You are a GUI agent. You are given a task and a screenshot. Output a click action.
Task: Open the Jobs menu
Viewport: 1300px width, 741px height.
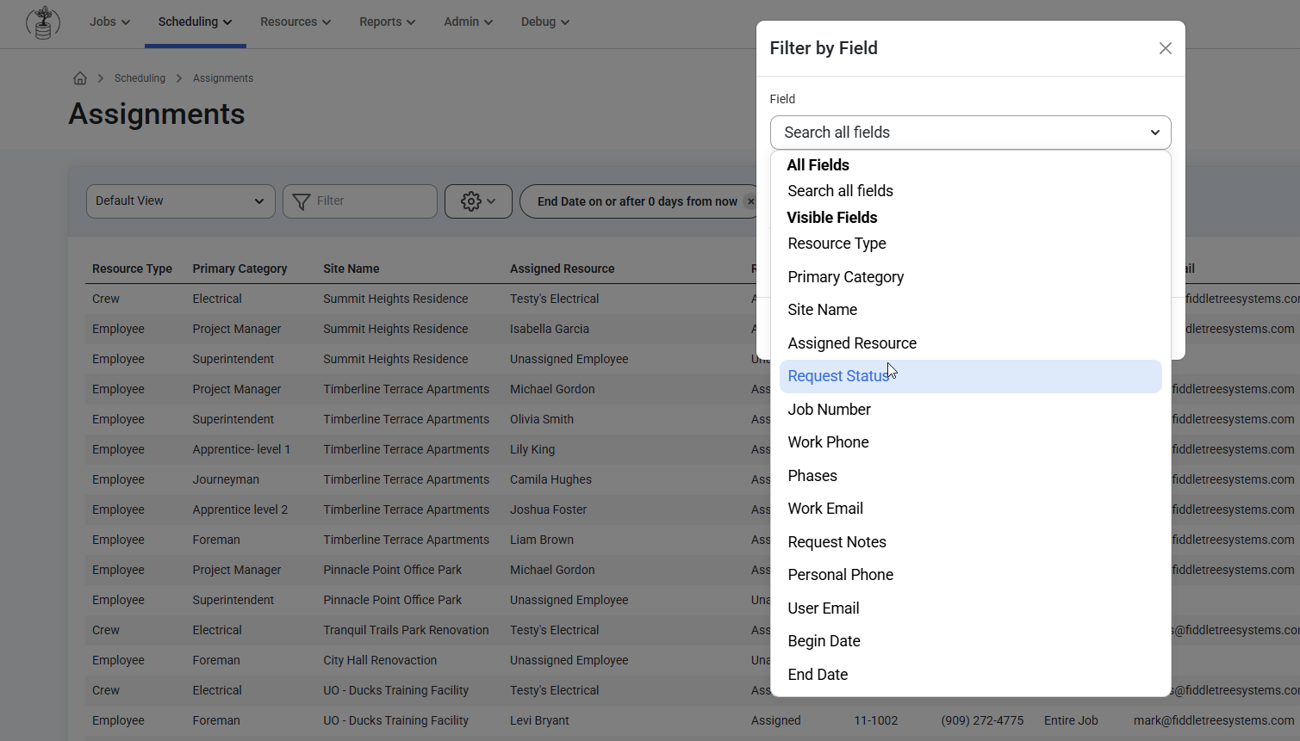(109, 22)
